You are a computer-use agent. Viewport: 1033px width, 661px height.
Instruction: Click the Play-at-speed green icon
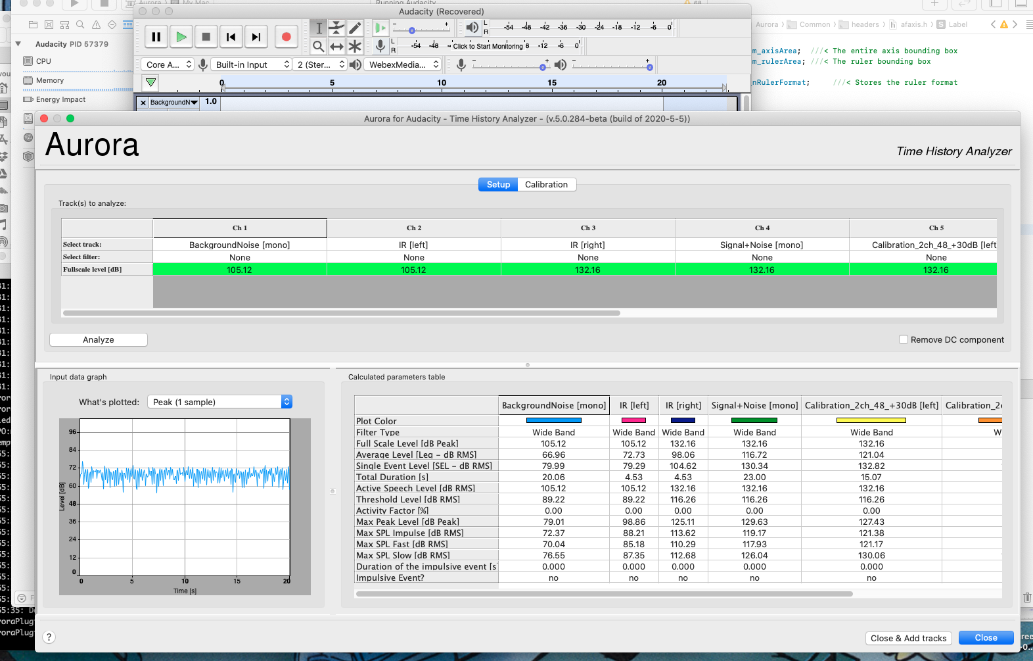tap(380, 28)
